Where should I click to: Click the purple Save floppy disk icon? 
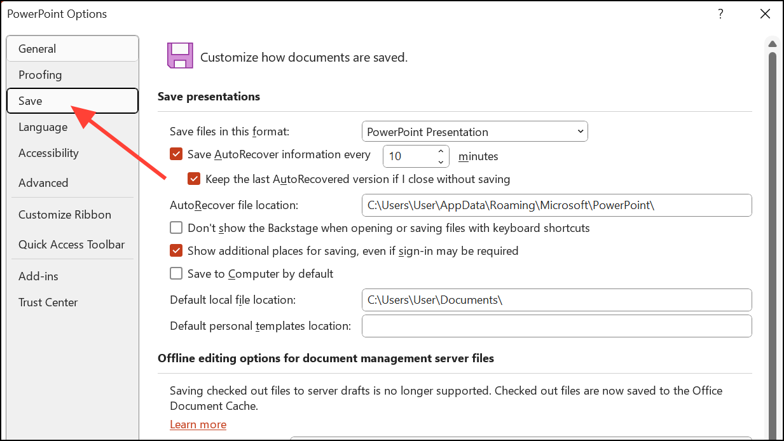180,55
